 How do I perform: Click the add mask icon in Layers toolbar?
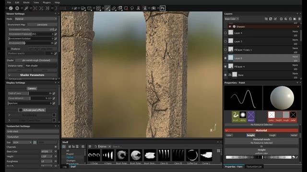[271, 19]
